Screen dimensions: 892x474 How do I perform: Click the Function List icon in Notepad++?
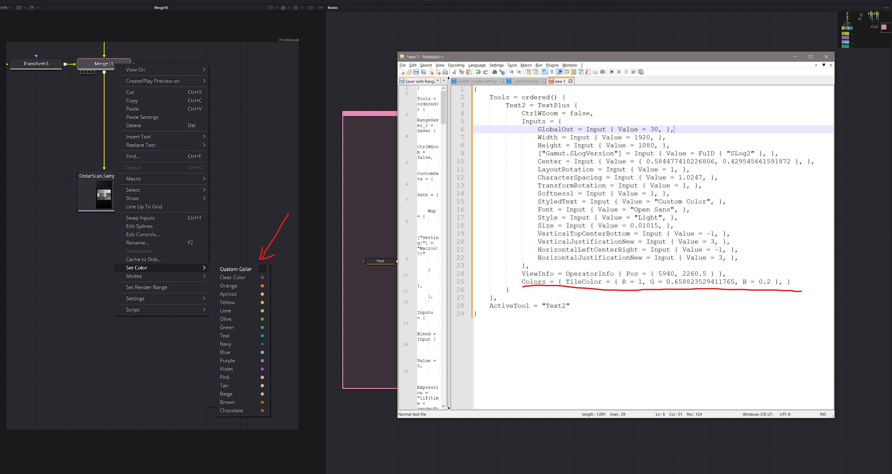click(588, 72)
